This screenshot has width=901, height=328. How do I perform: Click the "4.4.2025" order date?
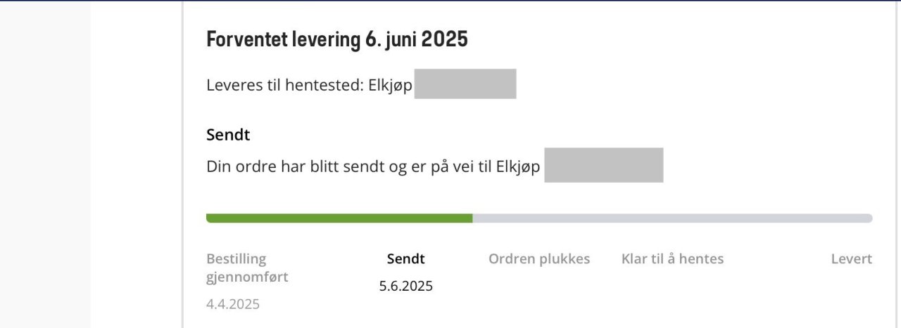pyautogui.click(x=233, y=304)
